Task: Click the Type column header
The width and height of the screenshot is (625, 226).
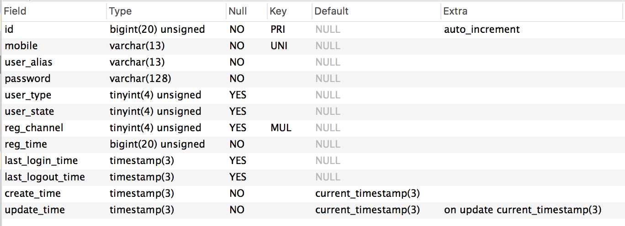Action: click(x=166, y=11)
